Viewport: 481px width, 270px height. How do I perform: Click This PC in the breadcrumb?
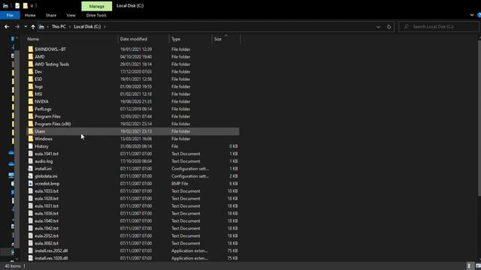pyautogui.click(x=59, y=27)
